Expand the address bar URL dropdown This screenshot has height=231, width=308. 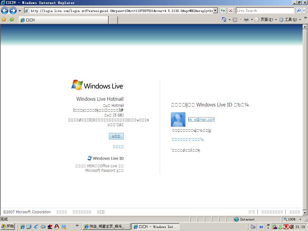(215, 11)
